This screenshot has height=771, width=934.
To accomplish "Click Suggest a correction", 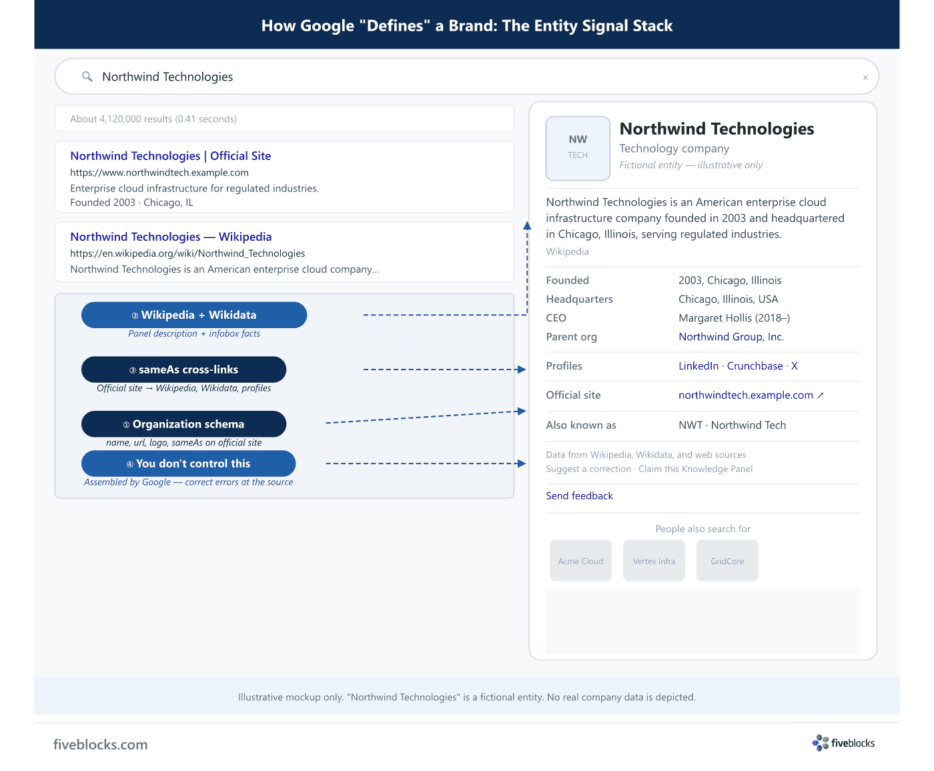I will 588,469.
